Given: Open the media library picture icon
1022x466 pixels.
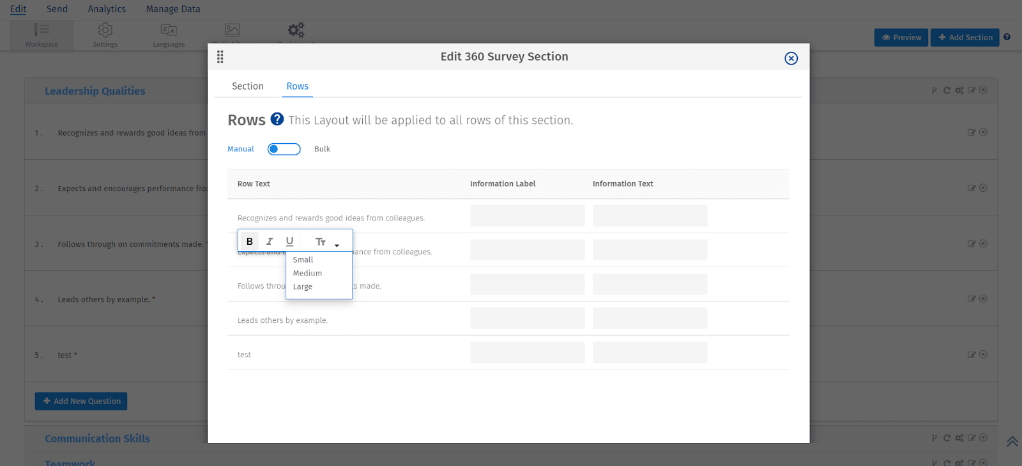Looking at the screenshot, I should point(233,30).
